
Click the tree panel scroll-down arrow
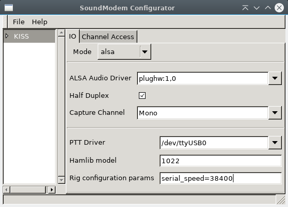(x=61, y=180)
